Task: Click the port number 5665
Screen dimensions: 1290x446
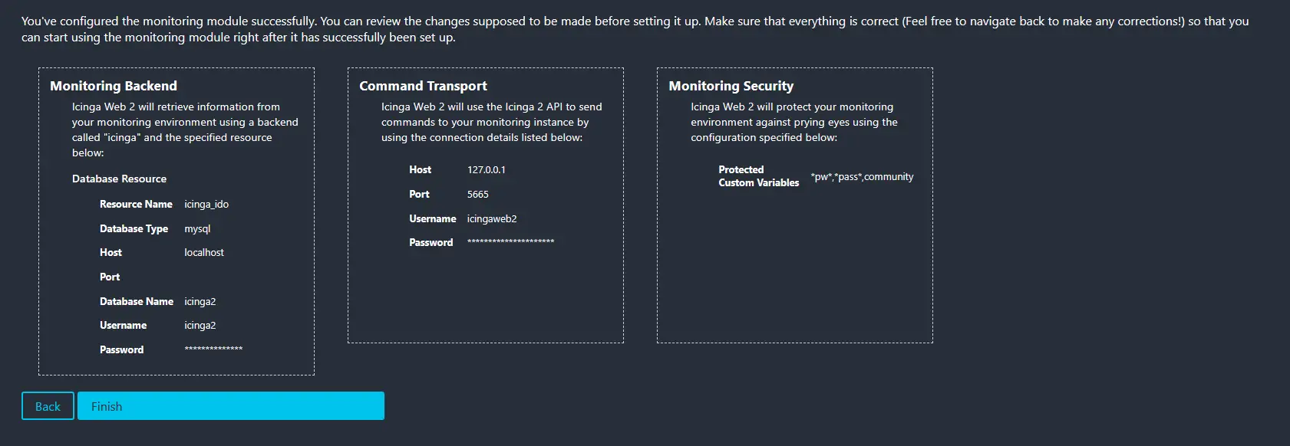Action: click(x=478, y=195)
